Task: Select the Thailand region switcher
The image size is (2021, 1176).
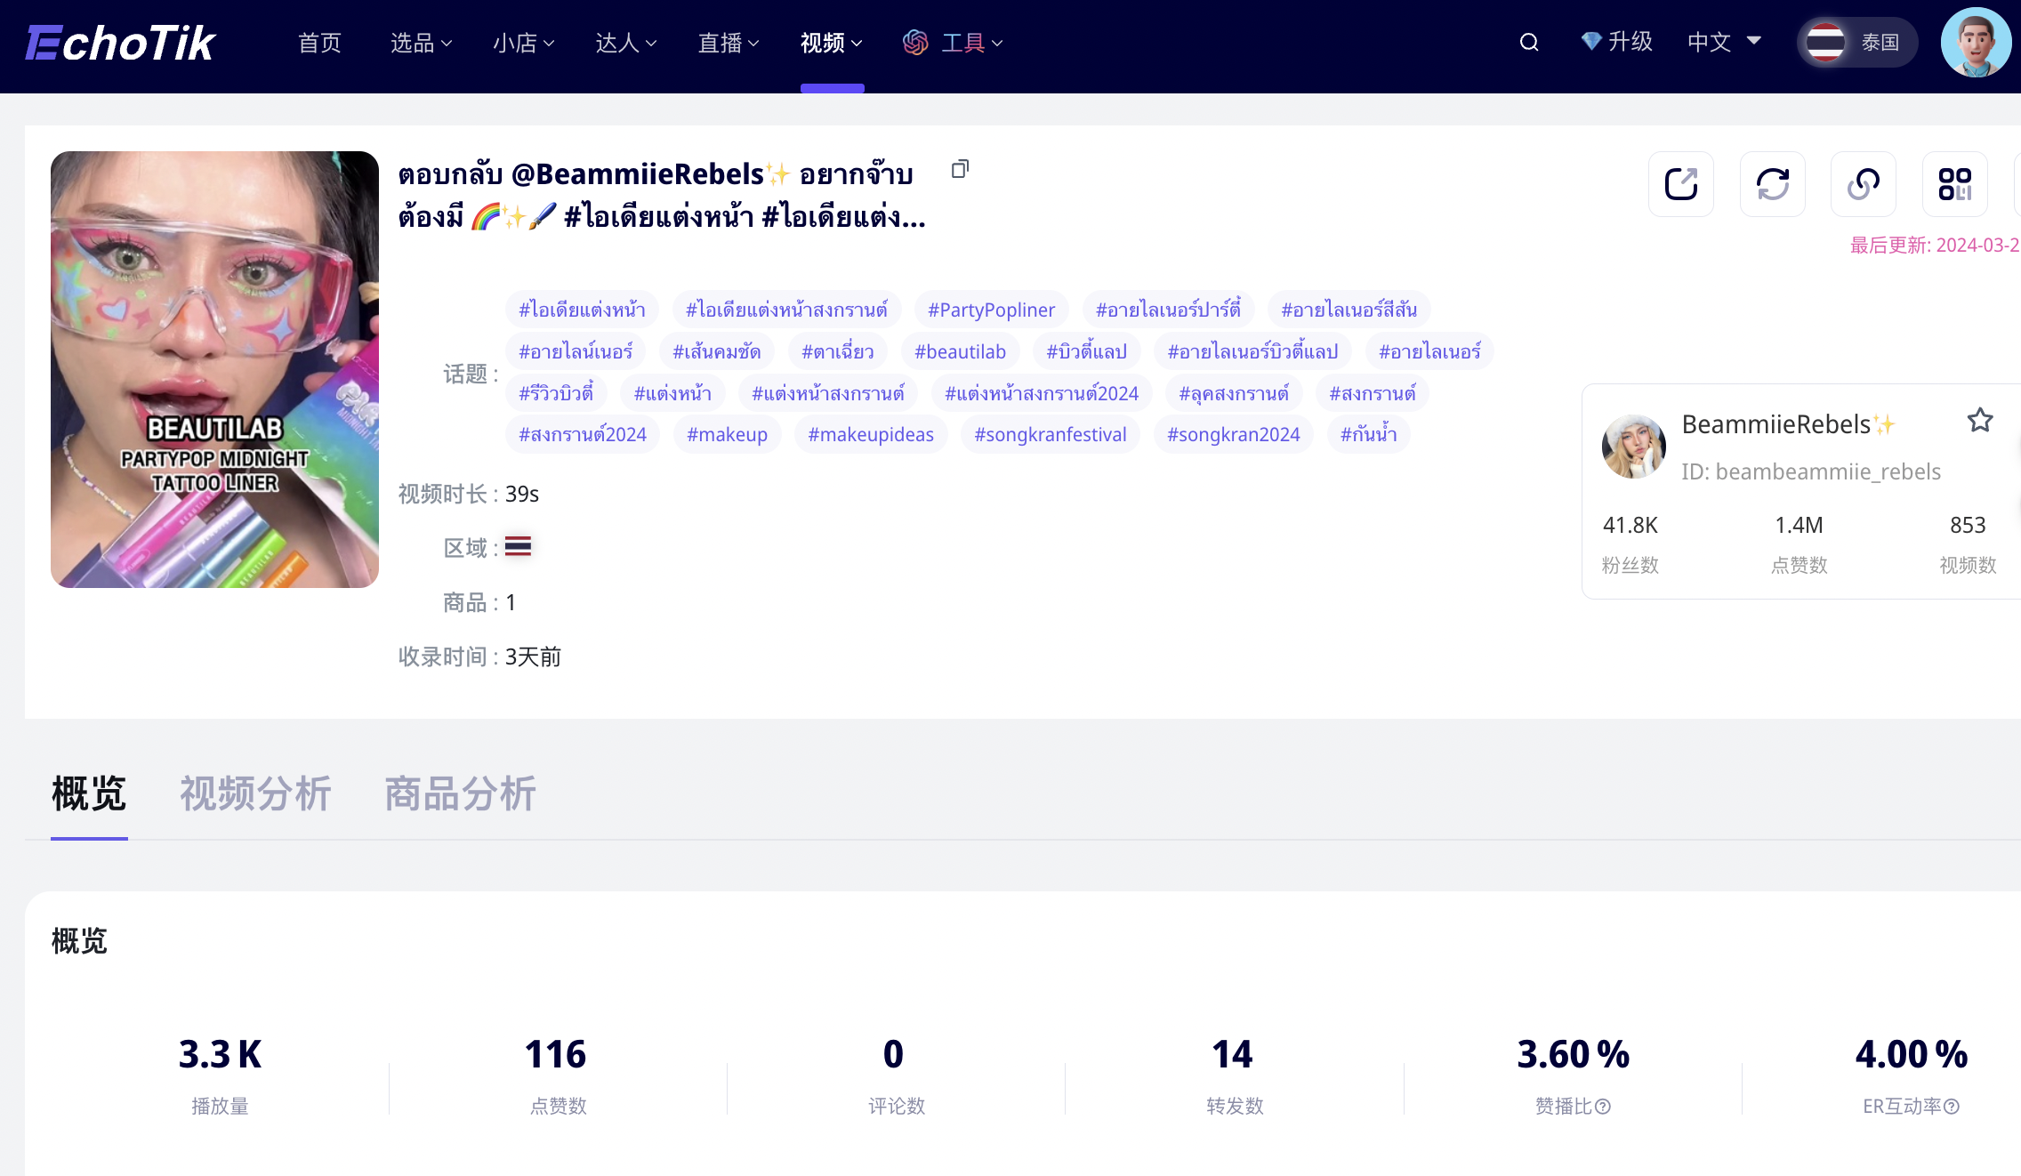Action: click(x=1856, y=43)
